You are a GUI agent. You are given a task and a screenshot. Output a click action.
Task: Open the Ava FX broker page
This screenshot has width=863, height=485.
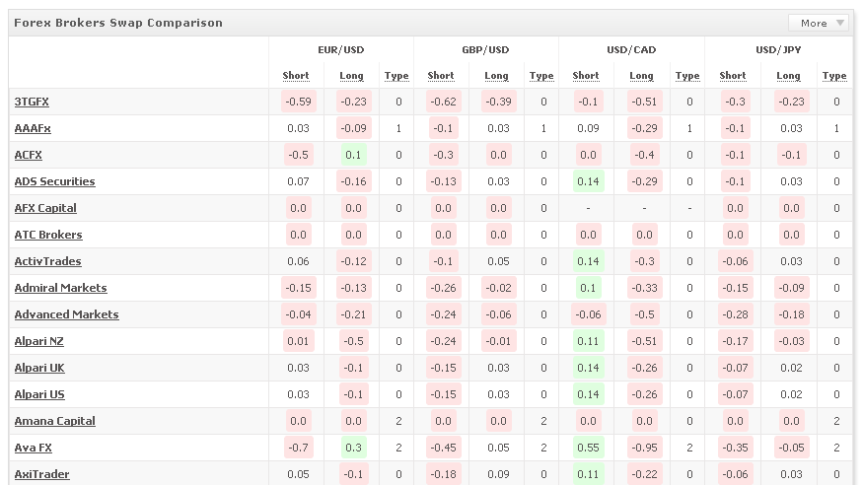(x=35, y=448)
